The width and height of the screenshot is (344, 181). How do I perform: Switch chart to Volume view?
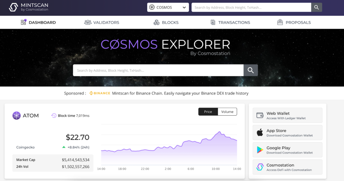click(227, 112)
